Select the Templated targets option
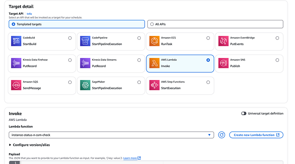Viewport: 295px width, 164px height. click(x=77, y=24)
